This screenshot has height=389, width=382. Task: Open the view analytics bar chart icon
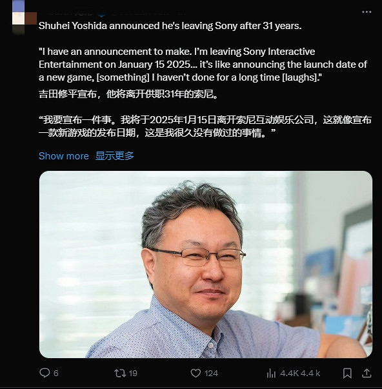[271, 373]
